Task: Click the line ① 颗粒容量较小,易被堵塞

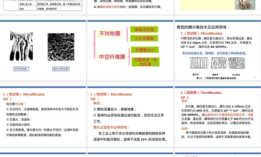Action: coord(115,109)
